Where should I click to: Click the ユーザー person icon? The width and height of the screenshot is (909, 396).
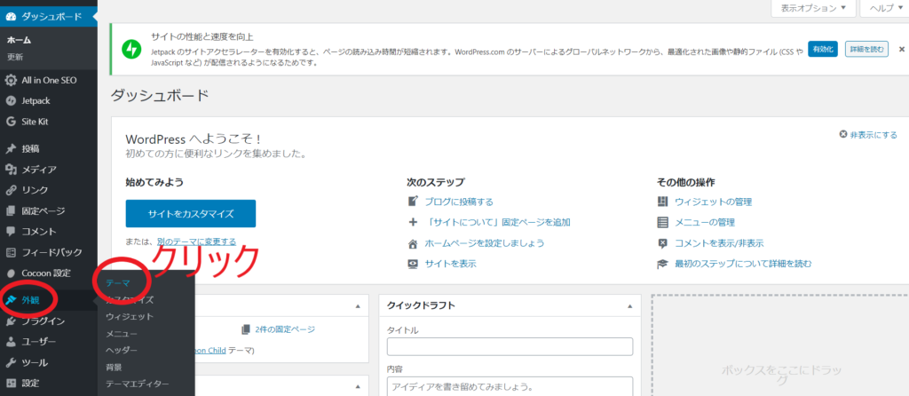tap(11, 342)
